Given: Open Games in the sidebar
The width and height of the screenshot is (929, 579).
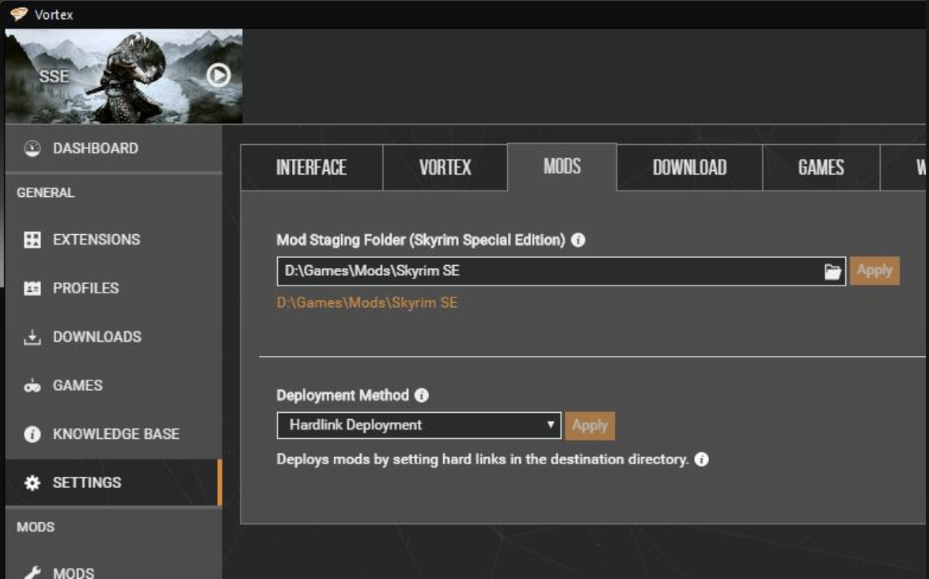Looking at the screenshot, I should 113,385.
